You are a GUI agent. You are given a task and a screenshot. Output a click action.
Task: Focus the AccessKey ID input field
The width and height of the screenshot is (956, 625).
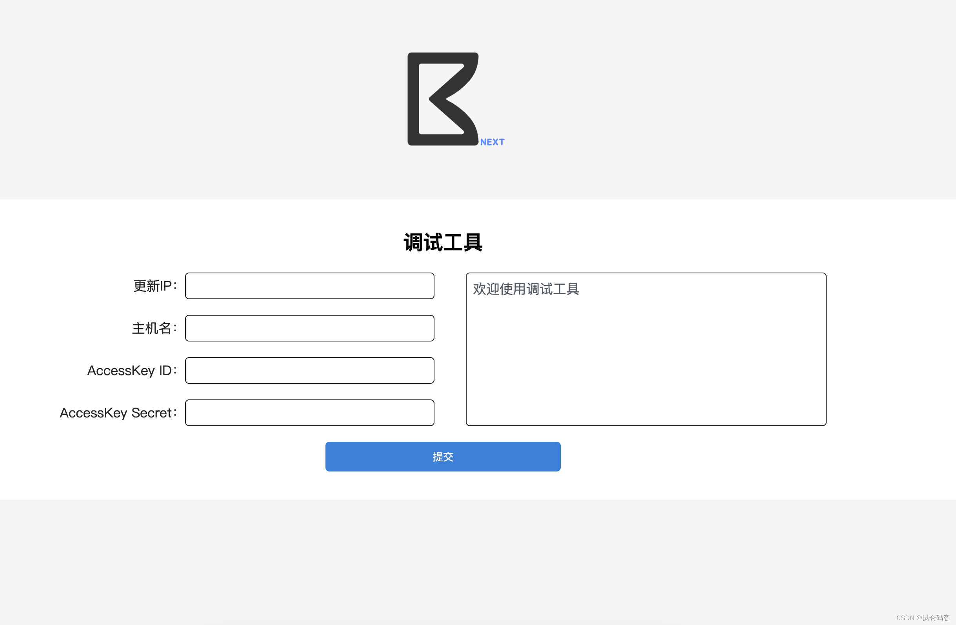[309, 370]
